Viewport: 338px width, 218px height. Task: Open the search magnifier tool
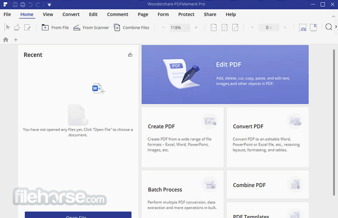(x=329, y=27)
